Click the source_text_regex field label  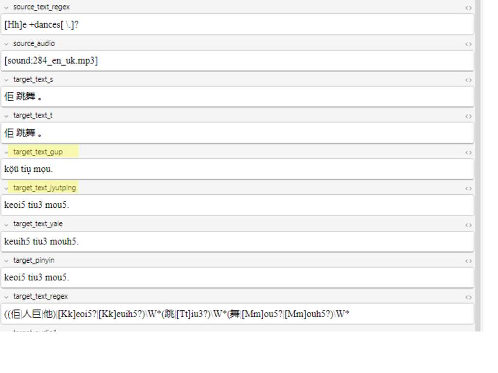41,7
